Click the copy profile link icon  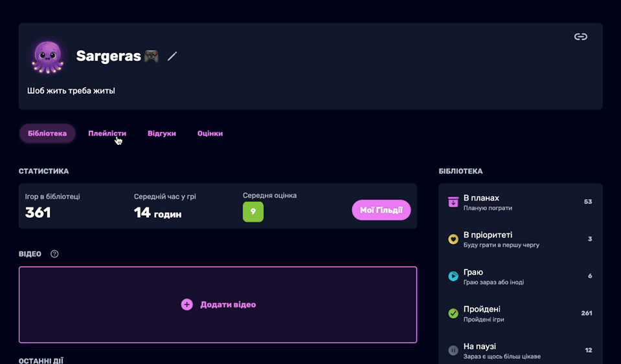(x=581, y=37)
